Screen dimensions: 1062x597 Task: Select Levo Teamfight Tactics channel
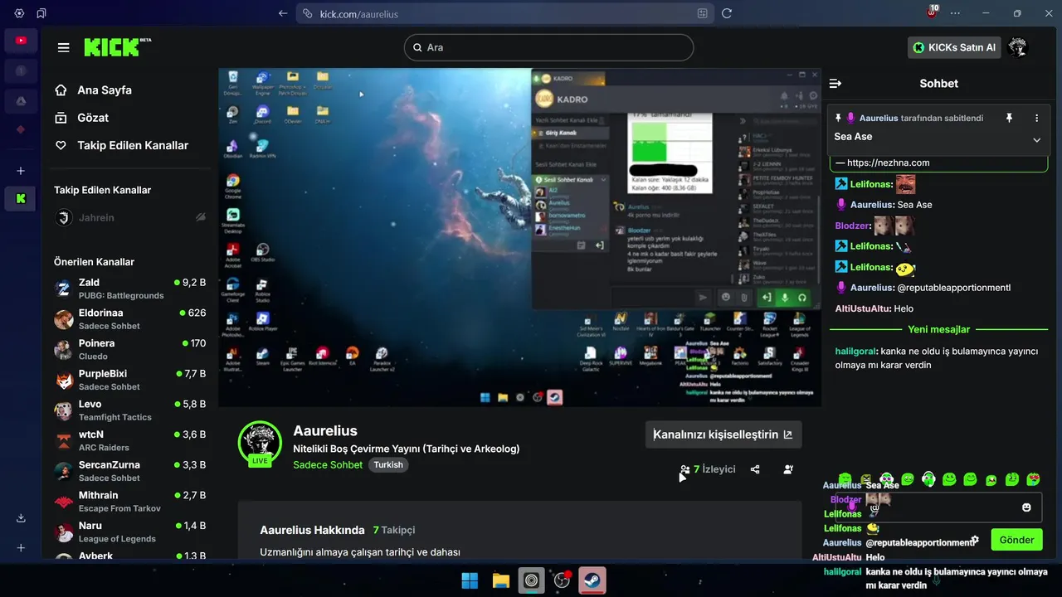click(129, 410)
